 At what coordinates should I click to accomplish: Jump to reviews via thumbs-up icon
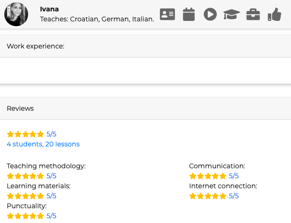(x=274, y=14)
